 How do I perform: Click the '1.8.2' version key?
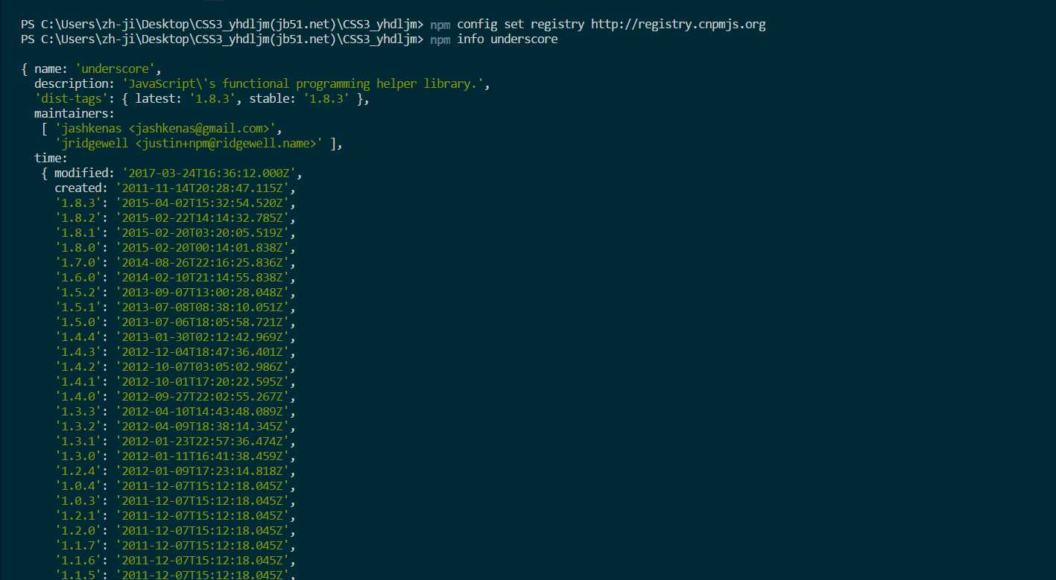[78, 218]
